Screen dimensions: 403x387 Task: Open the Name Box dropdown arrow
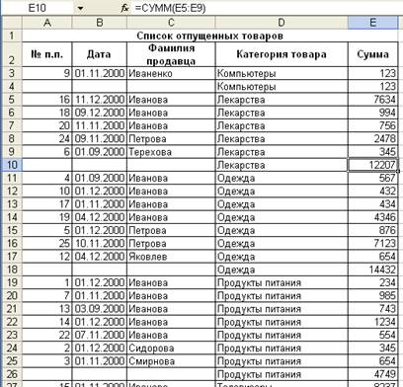coord(81,8)
